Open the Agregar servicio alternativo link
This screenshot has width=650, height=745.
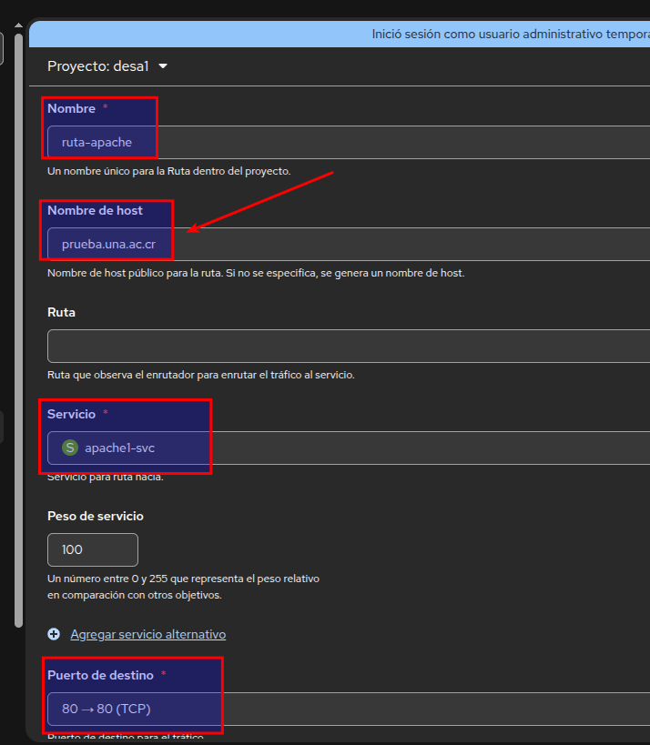click(147, 634)
